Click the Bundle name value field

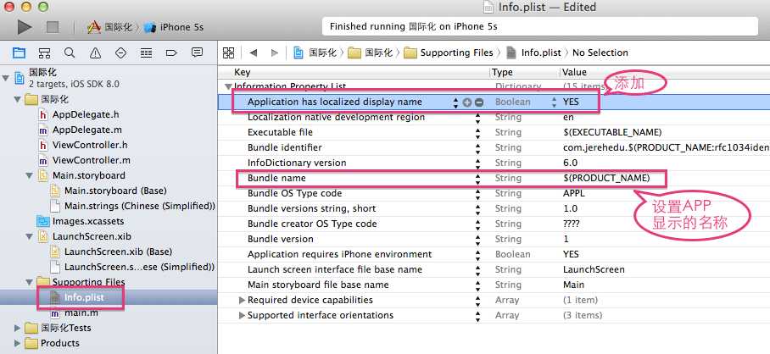click(x=606, y=179)
